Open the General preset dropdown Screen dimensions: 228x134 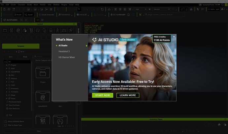[x=161, y=9]
